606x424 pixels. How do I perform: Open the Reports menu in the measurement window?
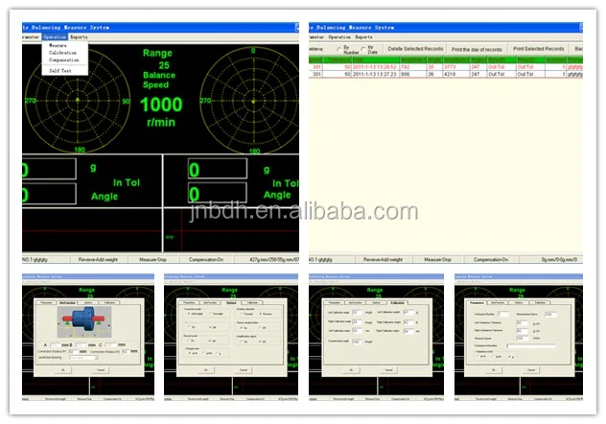pos(79,36)
